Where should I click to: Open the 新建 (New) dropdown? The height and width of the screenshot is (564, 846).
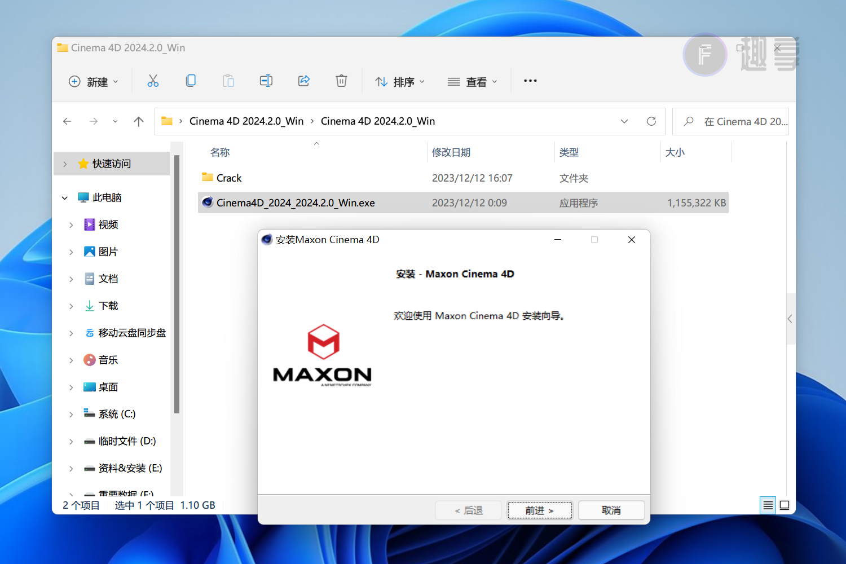pyautogui.click(x=94, y=82)
